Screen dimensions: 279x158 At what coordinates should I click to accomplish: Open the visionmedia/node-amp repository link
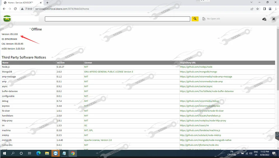pyautogui.click(x=201, y=81)
